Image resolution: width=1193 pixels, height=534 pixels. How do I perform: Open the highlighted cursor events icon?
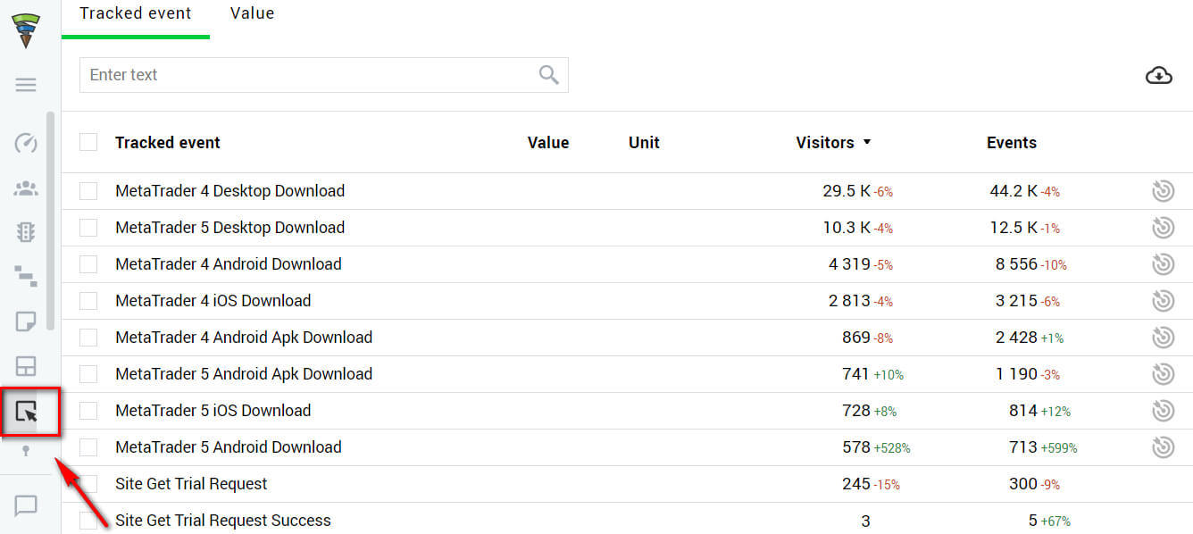click(27, 412)
